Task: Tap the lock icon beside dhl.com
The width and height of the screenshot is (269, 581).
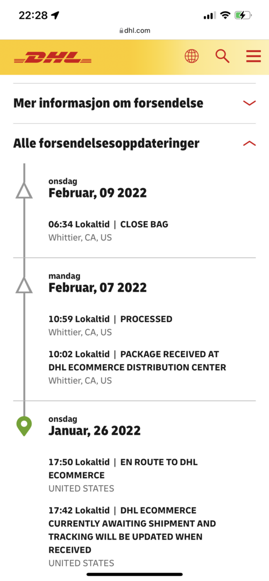Action: point(121,31)
